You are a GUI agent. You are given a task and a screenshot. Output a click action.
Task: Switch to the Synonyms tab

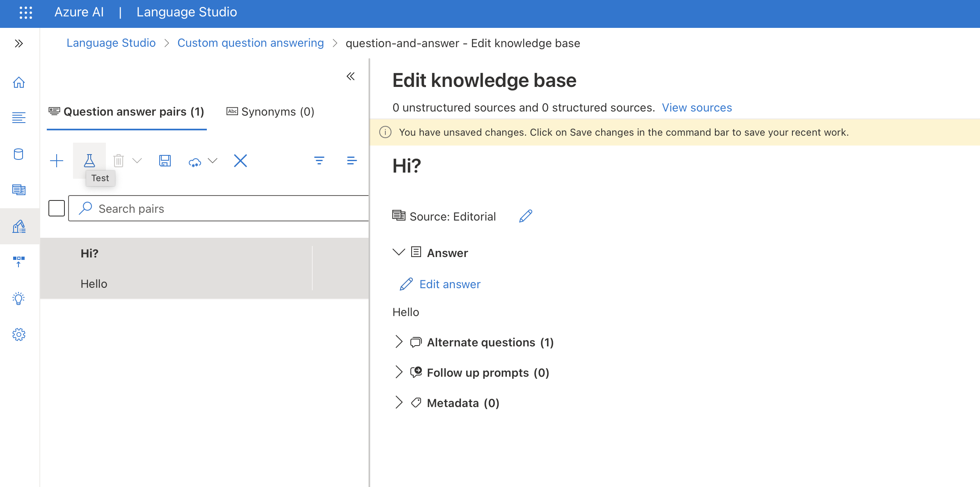(x=270, y=112)
